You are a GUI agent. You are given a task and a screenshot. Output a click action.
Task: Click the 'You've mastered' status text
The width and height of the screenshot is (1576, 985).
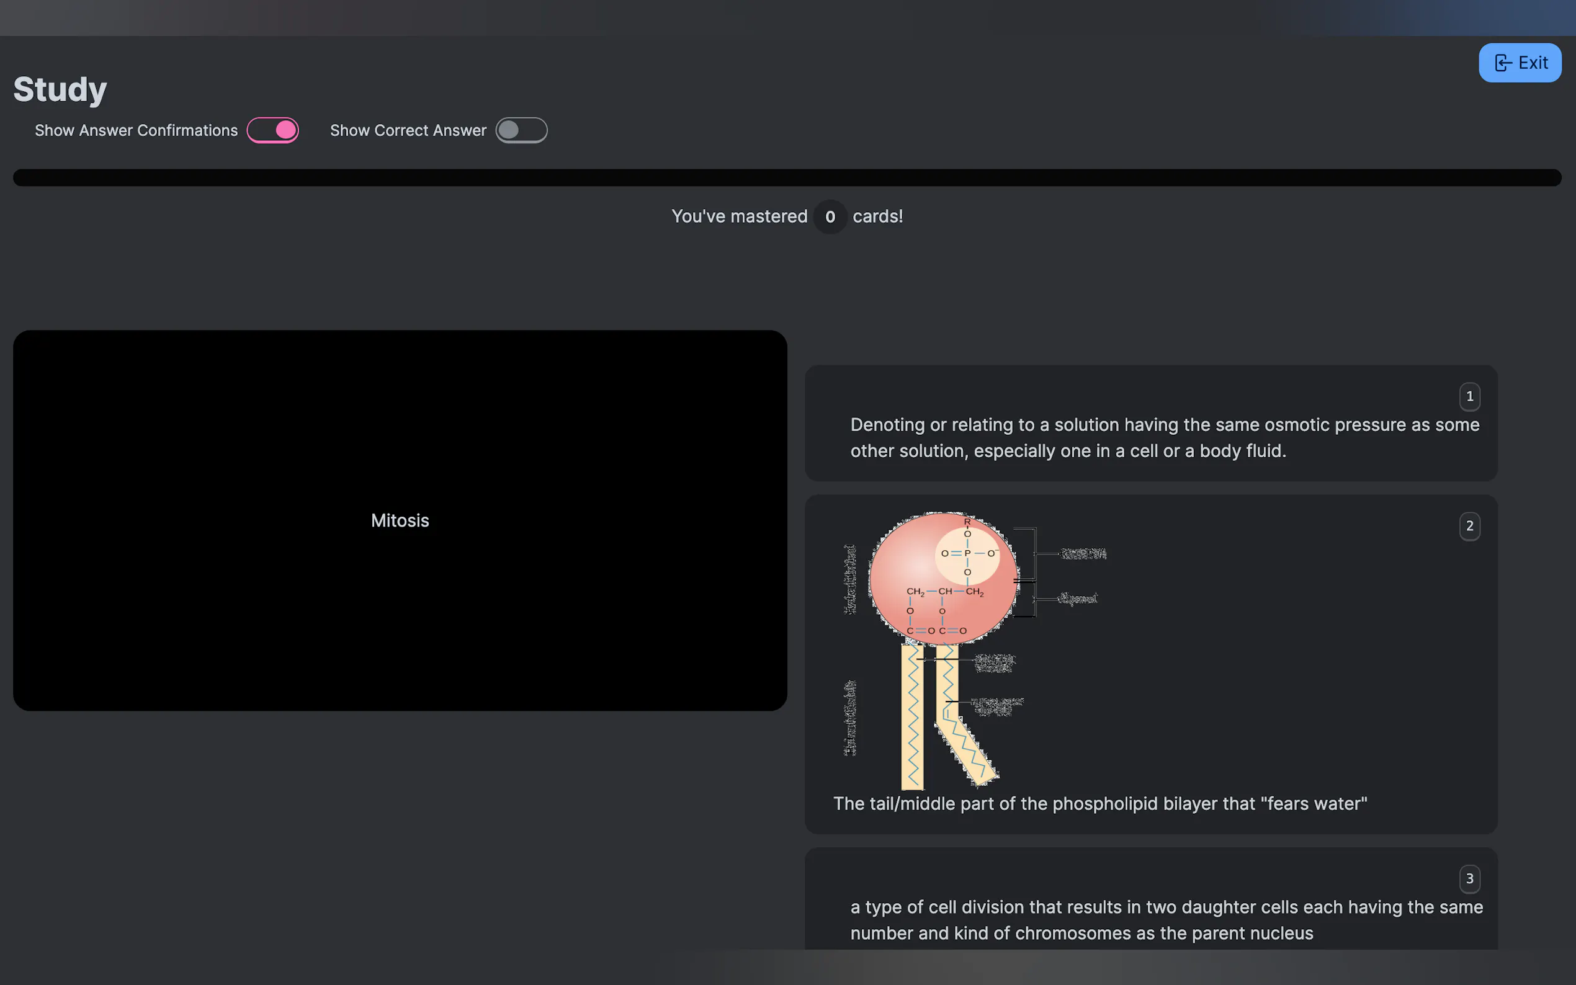739,216
